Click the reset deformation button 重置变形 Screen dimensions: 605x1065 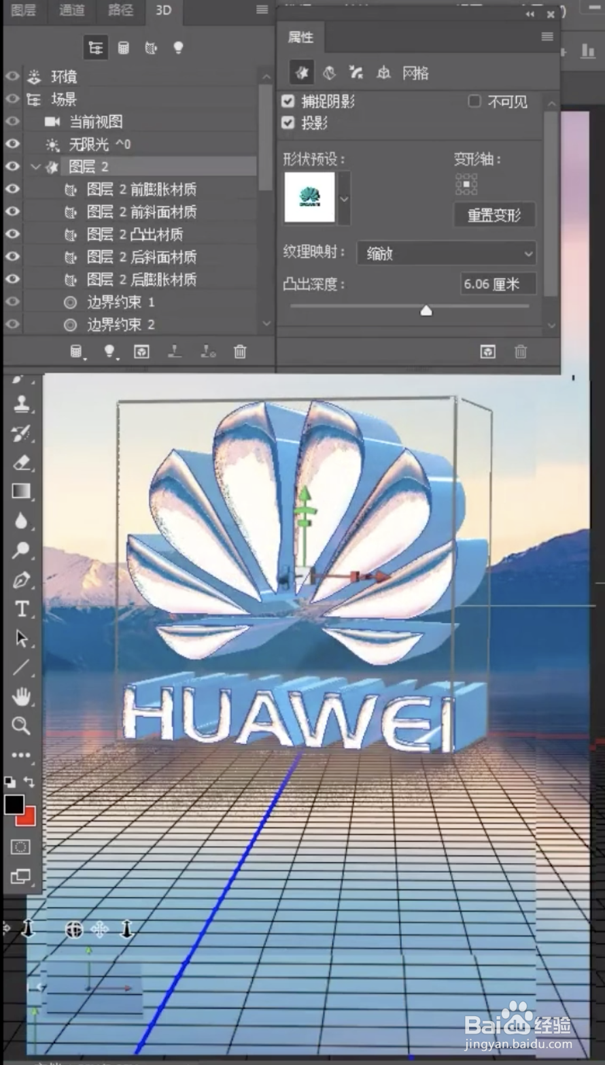tap(494, 215)
